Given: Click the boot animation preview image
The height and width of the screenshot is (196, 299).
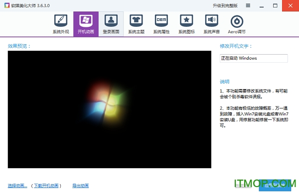Looking at the screenshot, I should (110, 109).
